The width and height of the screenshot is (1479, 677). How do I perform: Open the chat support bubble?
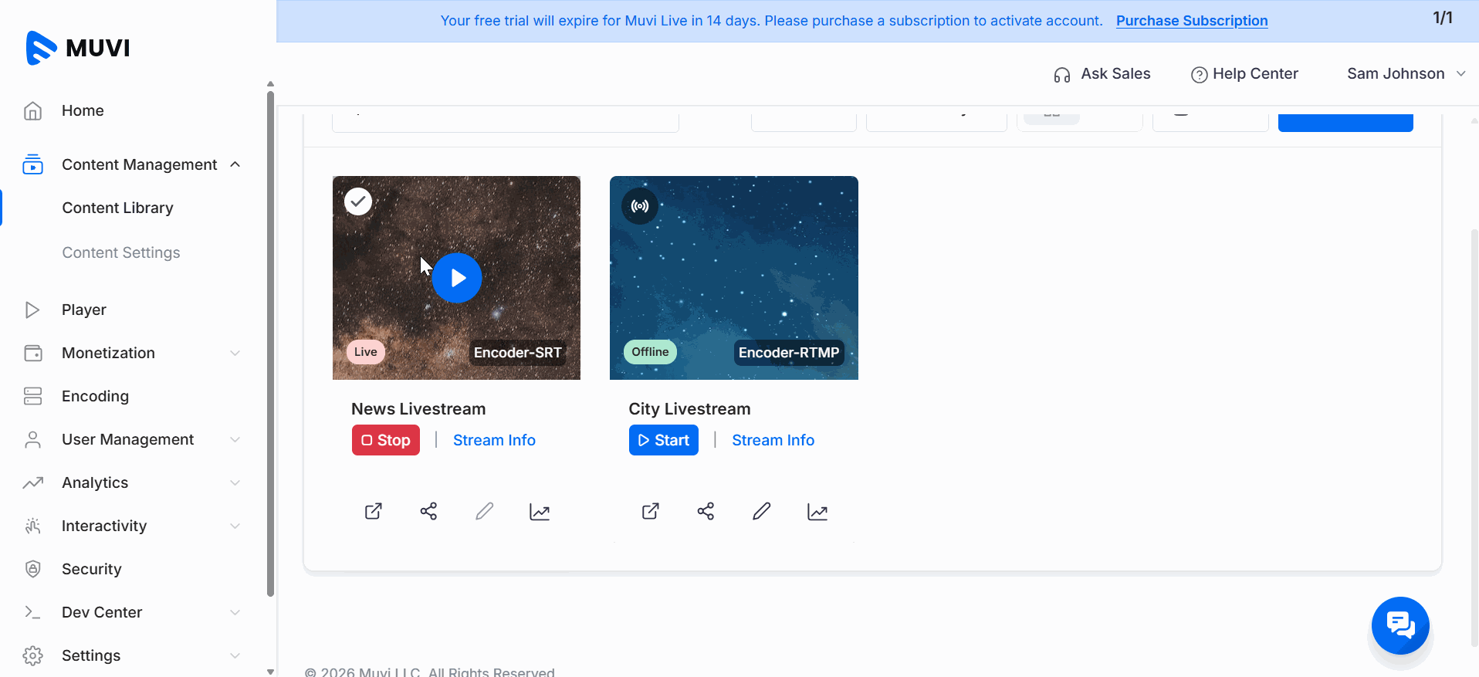click(1399, 625)
